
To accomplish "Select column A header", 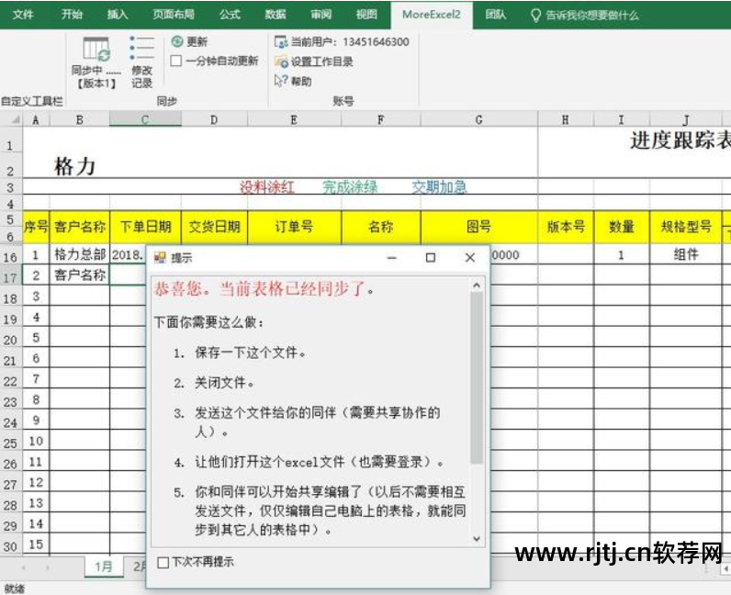I will click(36, 120).
